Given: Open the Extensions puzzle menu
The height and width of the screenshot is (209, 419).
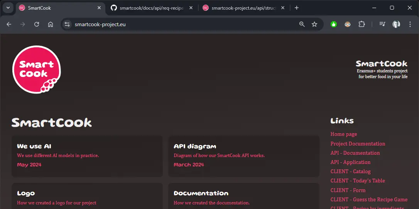Looking at the screenshot, I should point(362,24).
